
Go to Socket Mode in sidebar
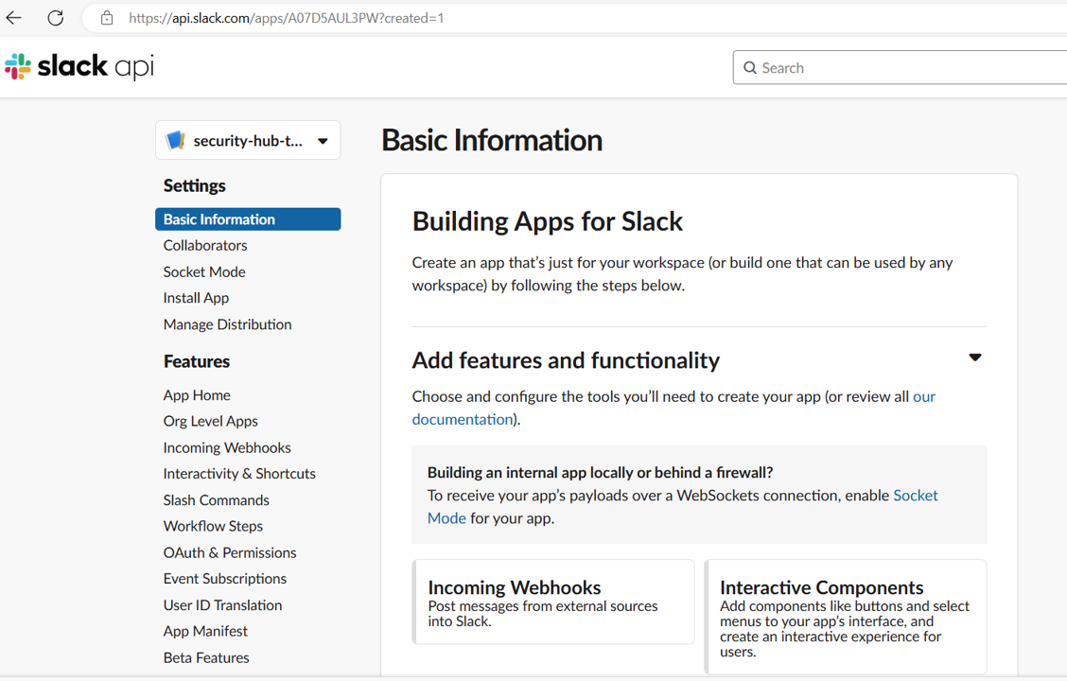[204, 272]
